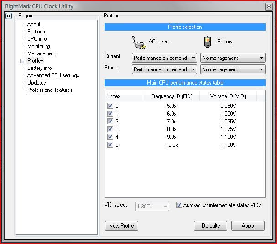Toggle performance state index 2 checkbox
Screen dimensions: 277x244
pos(110,122)
